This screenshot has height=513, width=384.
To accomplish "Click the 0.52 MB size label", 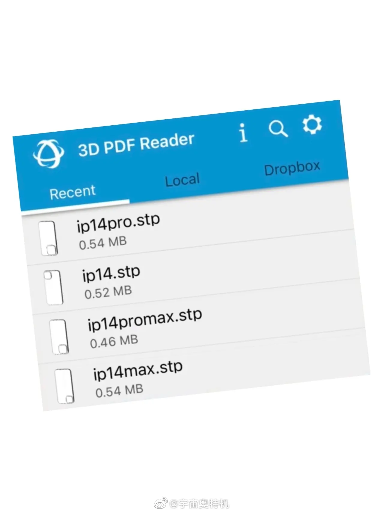I will [108, 292].
